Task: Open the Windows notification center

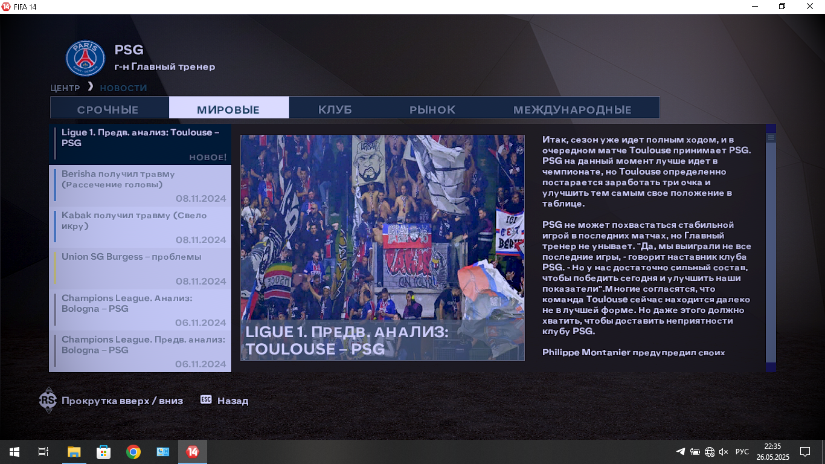Action: (x=804, y=452)
